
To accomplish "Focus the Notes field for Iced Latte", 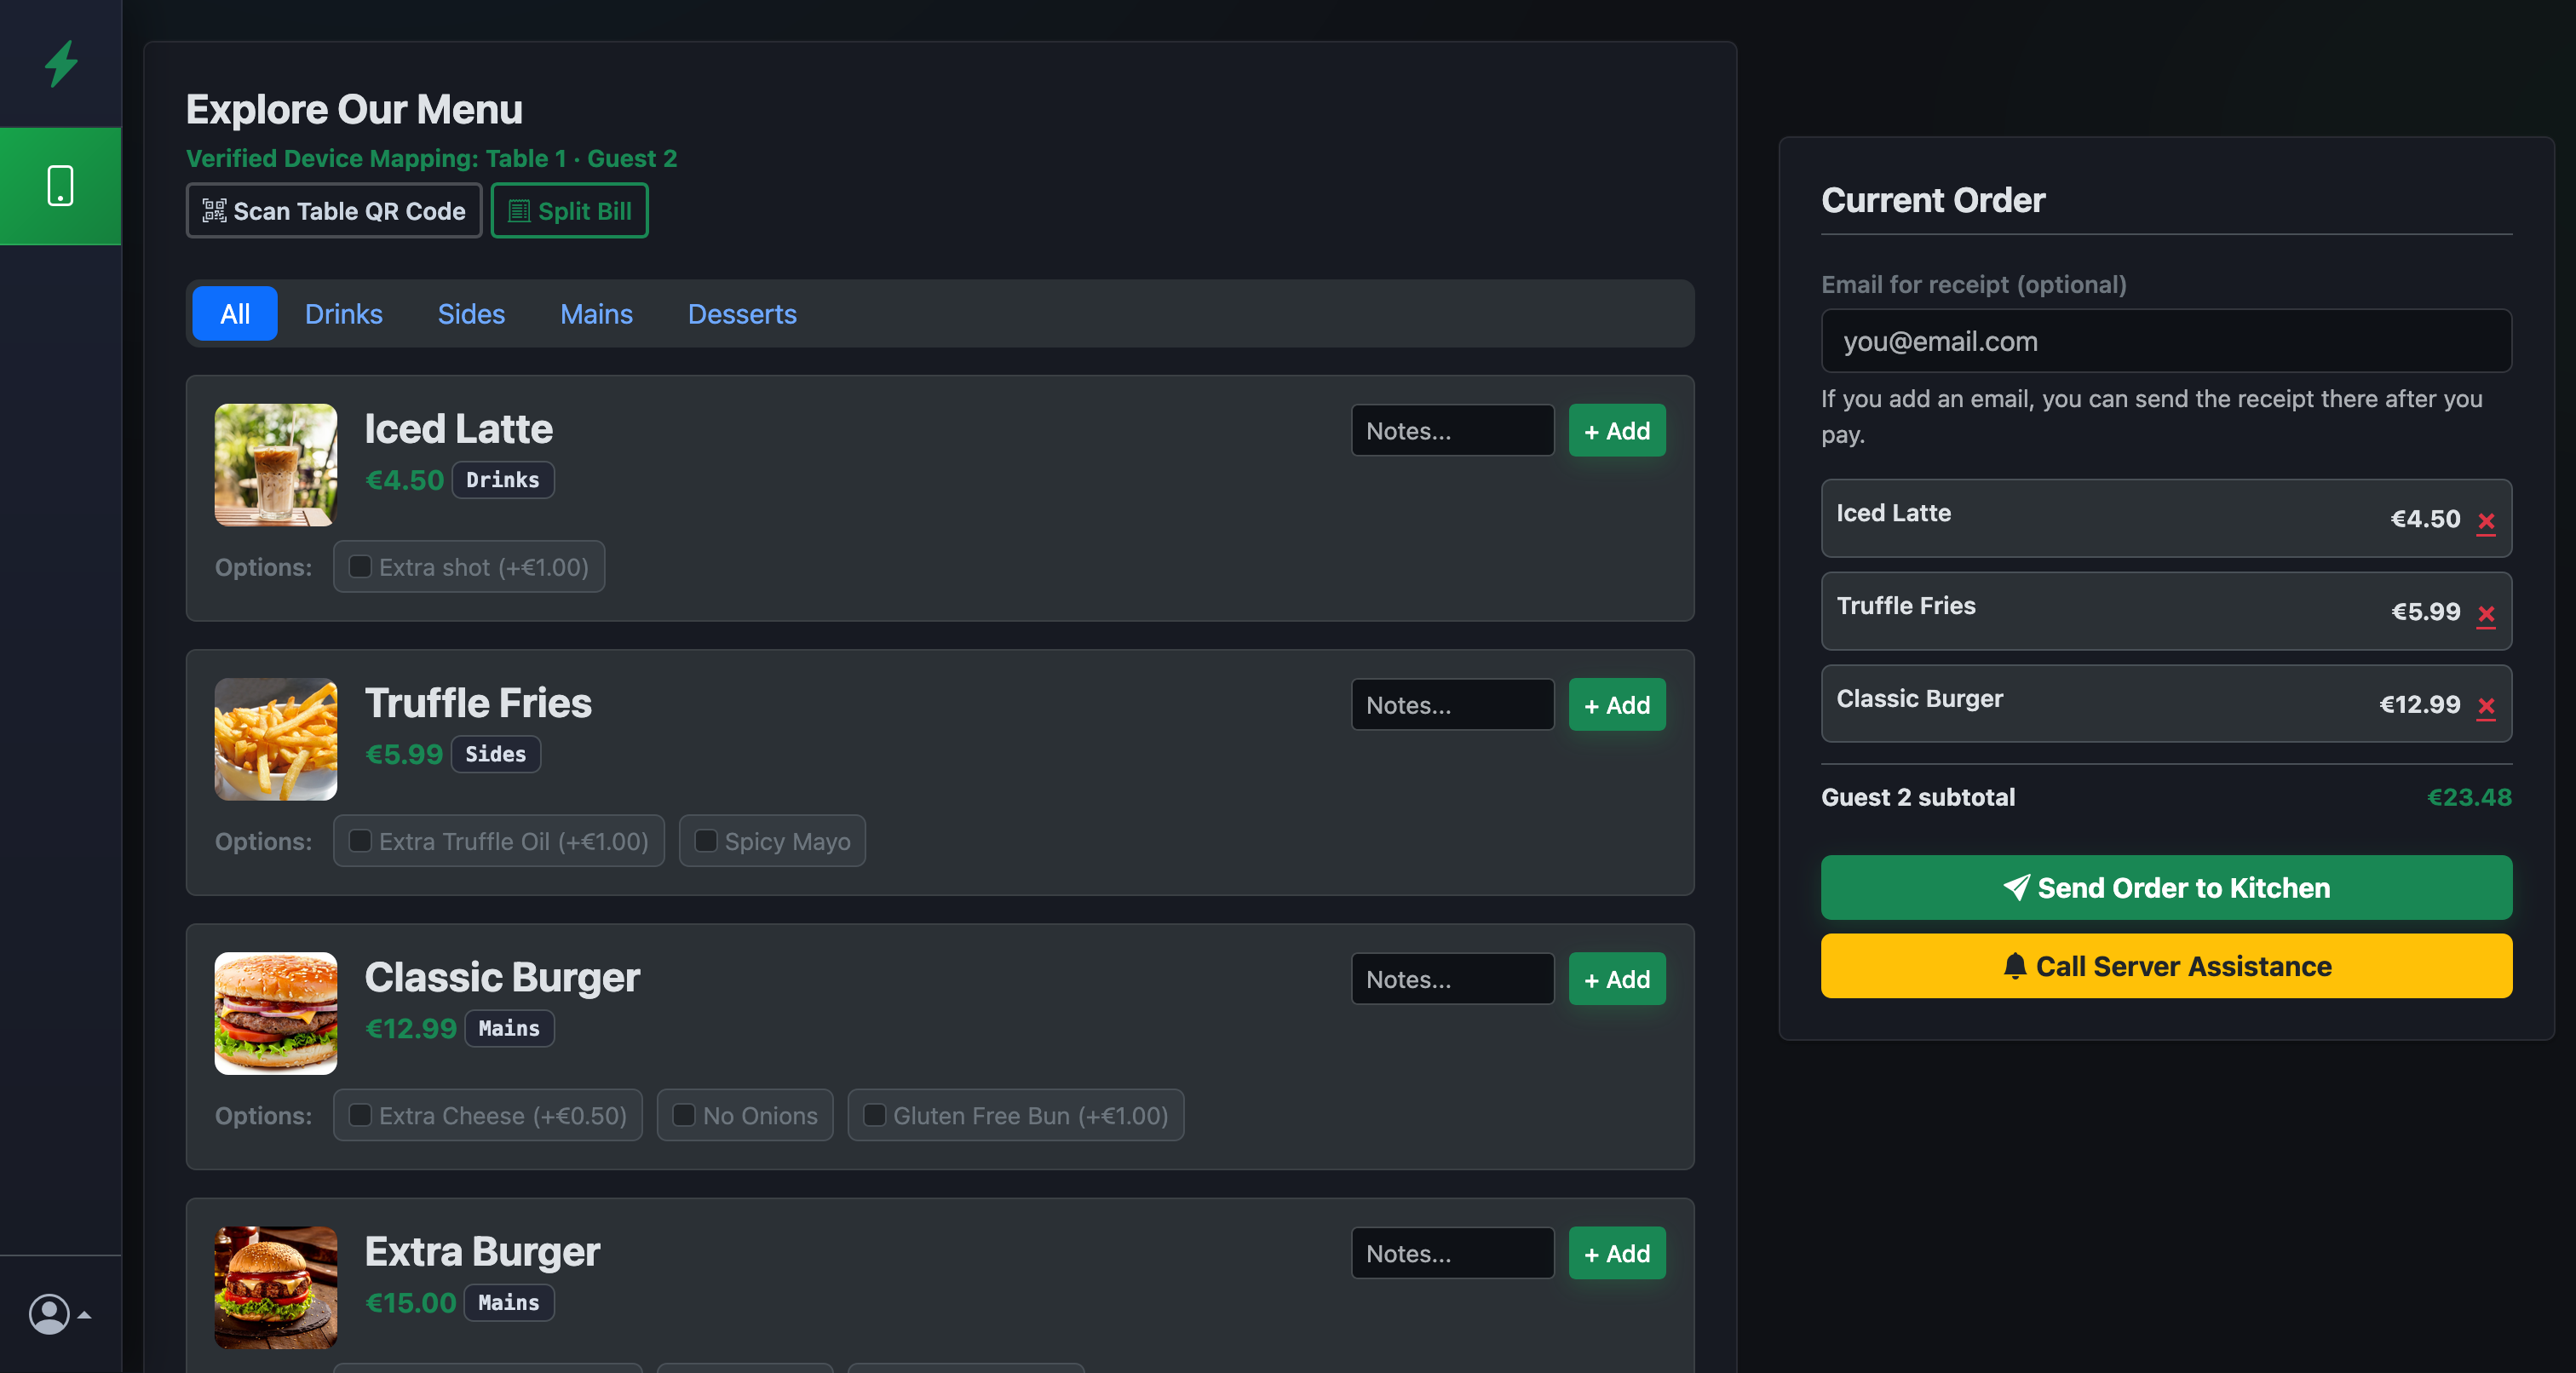I will pyautogui.click(x=1453, y=431).
